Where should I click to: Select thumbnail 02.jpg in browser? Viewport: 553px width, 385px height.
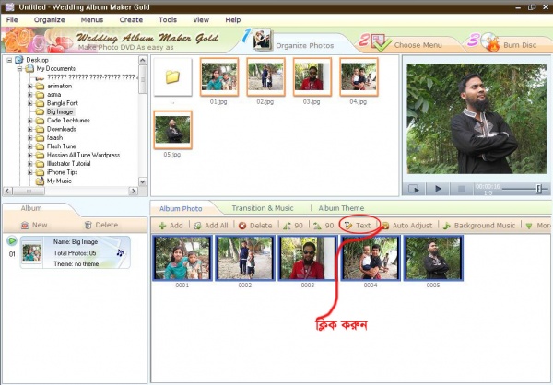(x=265, y=76)
